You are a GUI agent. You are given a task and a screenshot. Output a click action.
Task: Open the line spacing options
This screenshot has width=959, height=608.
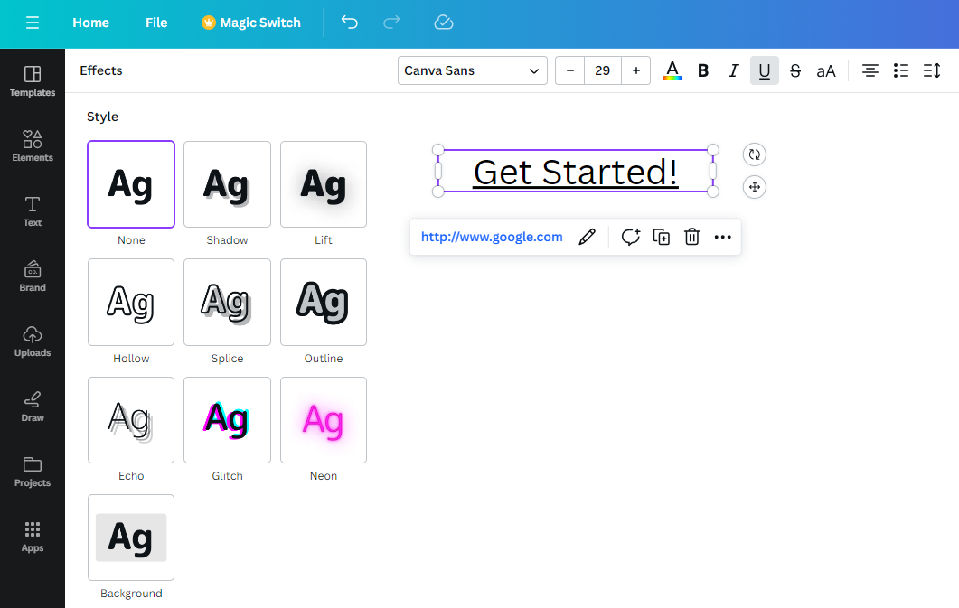(x=932, y=70)
